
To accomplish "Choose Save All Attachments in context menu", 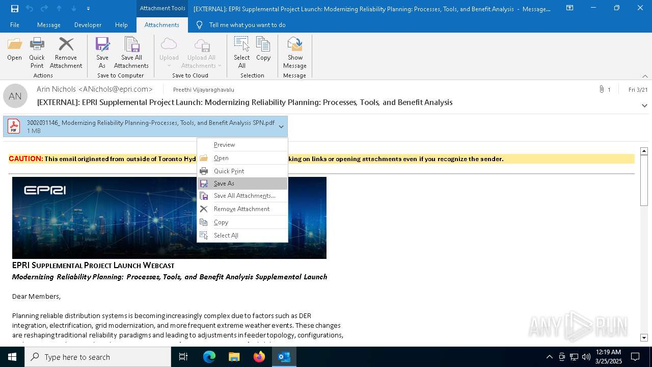I will click(x=242, y=196).
